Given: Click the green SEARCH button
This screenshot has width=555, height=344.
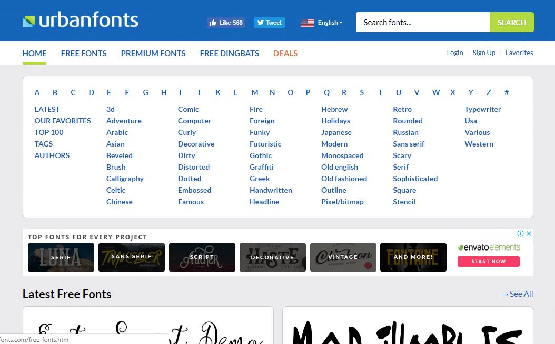Looking at the screenshot, I should [512, 22].
